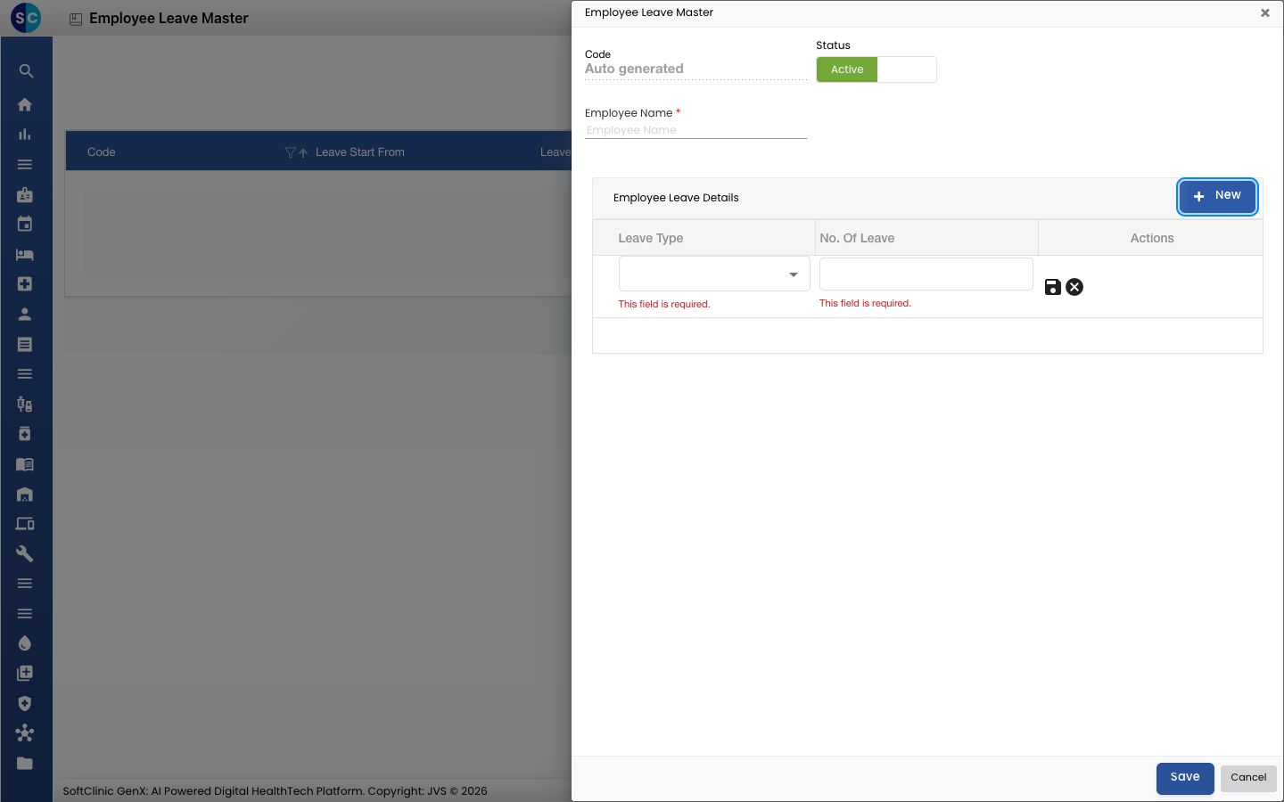Open the bar chart dashboard icon
The image size is (1284, 802).
(x=25, y=135)
